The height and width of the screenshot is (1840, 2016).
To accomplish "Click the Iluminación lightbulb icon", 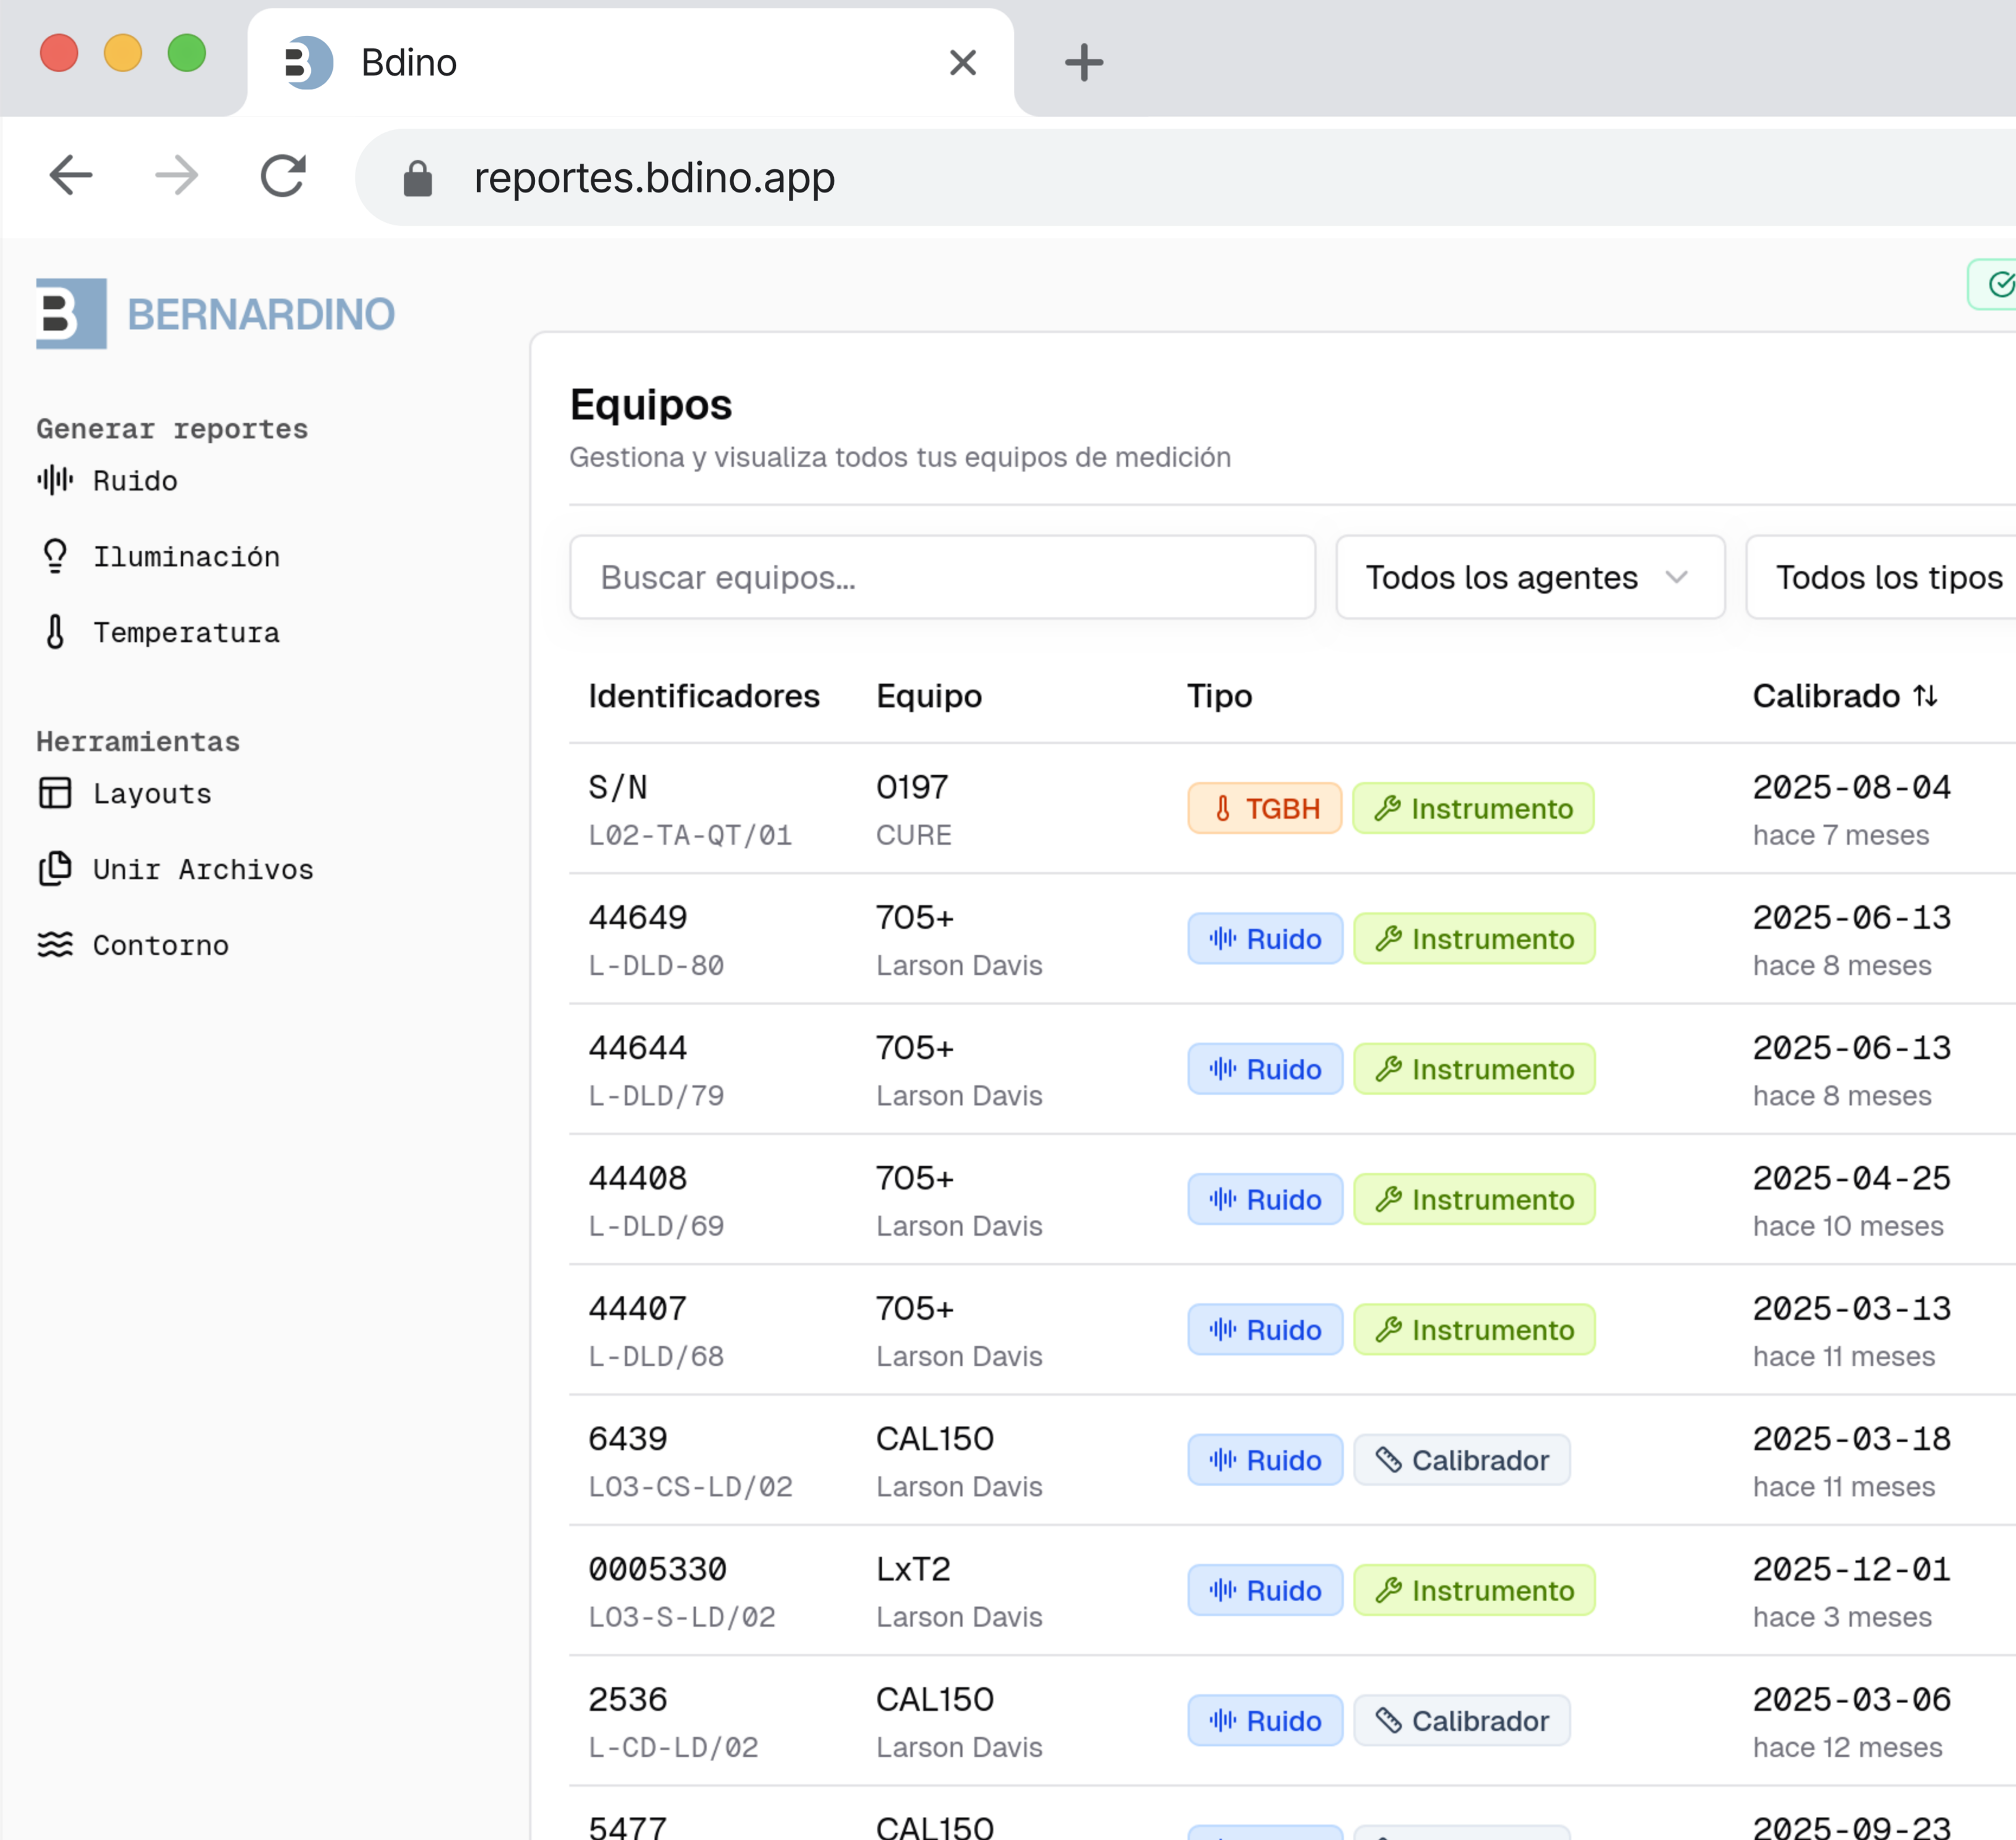I will pos(55,556).
